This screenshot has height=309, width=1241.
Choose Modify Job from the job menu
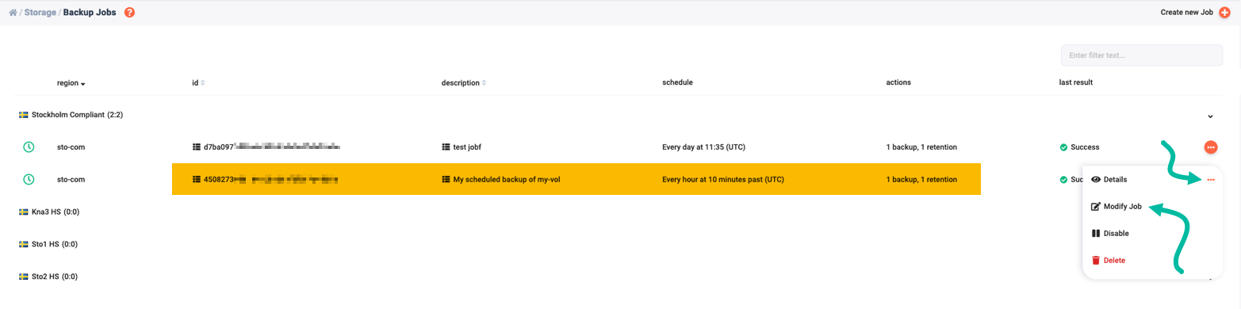pyautogui.click(x=1122, y=207)
